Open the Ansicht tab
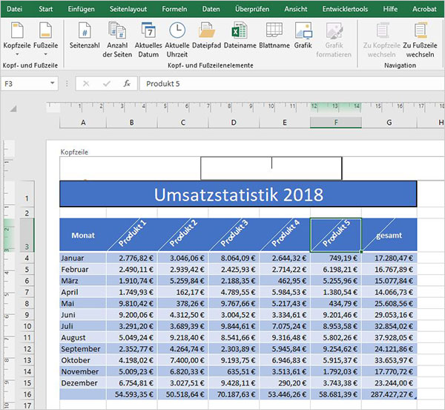This screenshot has height=410, width=445. click(296, 9)
